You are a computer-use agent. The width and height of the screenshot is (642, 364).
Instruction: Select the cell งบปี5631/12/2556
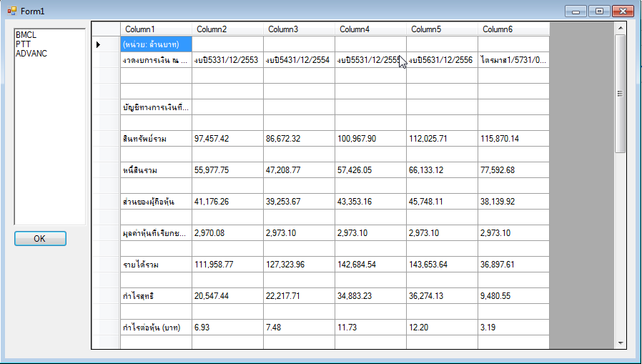point(443,60)
